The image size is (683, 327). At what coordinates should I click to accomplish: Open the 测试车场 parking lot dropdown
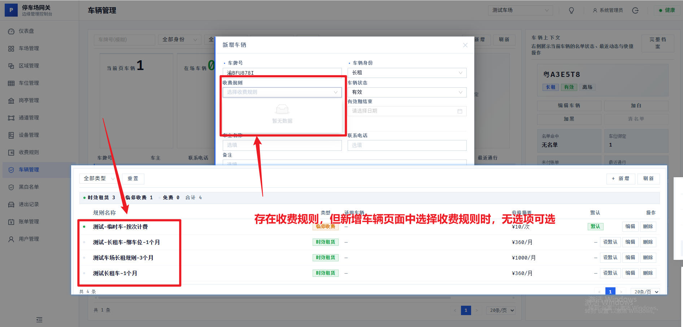(x=520, y=10)
